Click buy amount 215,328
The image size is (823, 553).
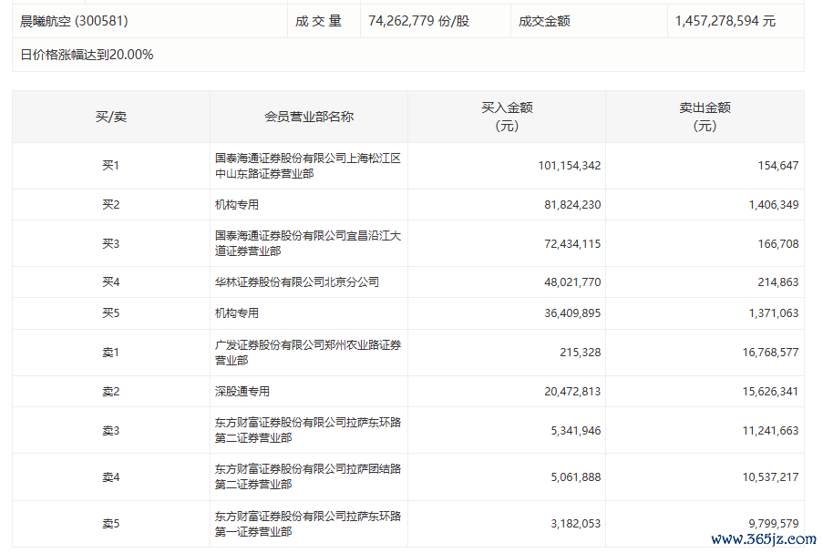coord(581,353)
